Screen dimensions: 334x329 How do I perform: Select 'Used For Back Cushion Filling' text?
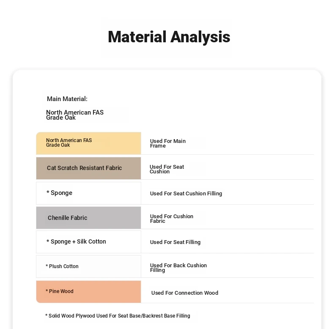(178, 268)
